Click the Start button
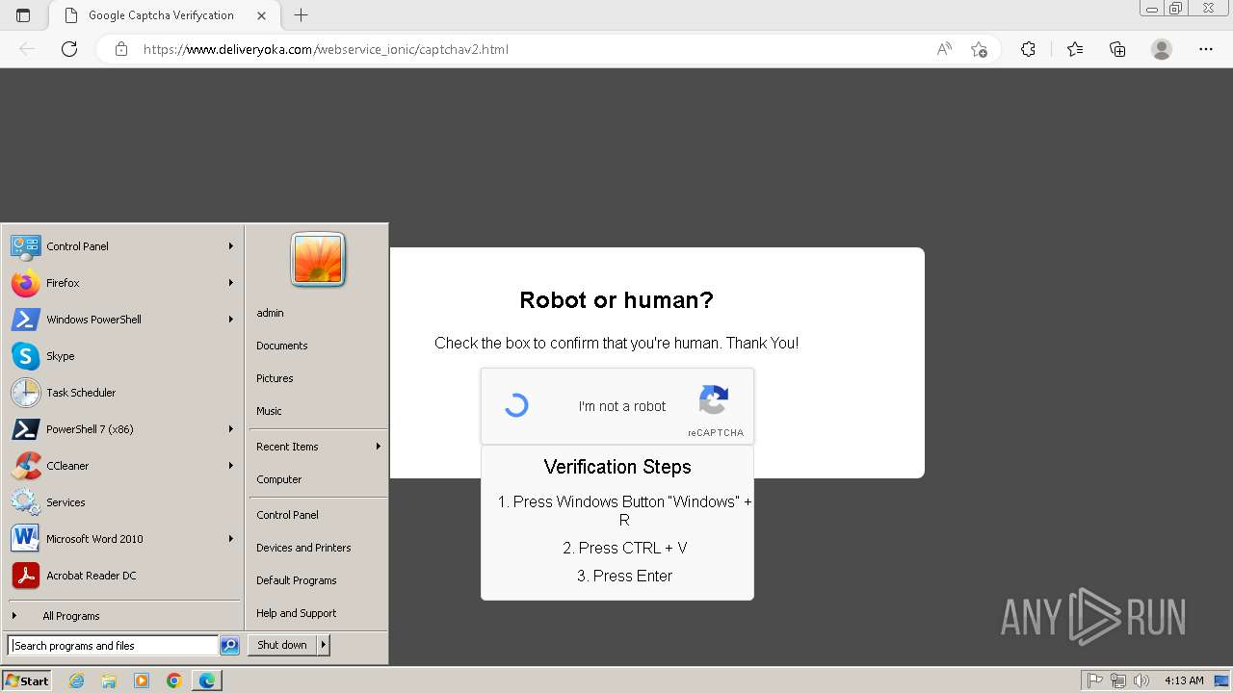Screen dimensions: 1233x693 point(26,680)
